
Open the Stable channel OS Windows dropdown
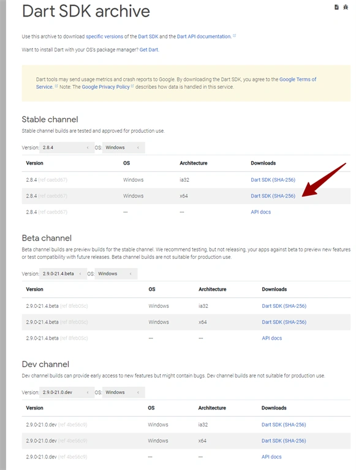123,147
